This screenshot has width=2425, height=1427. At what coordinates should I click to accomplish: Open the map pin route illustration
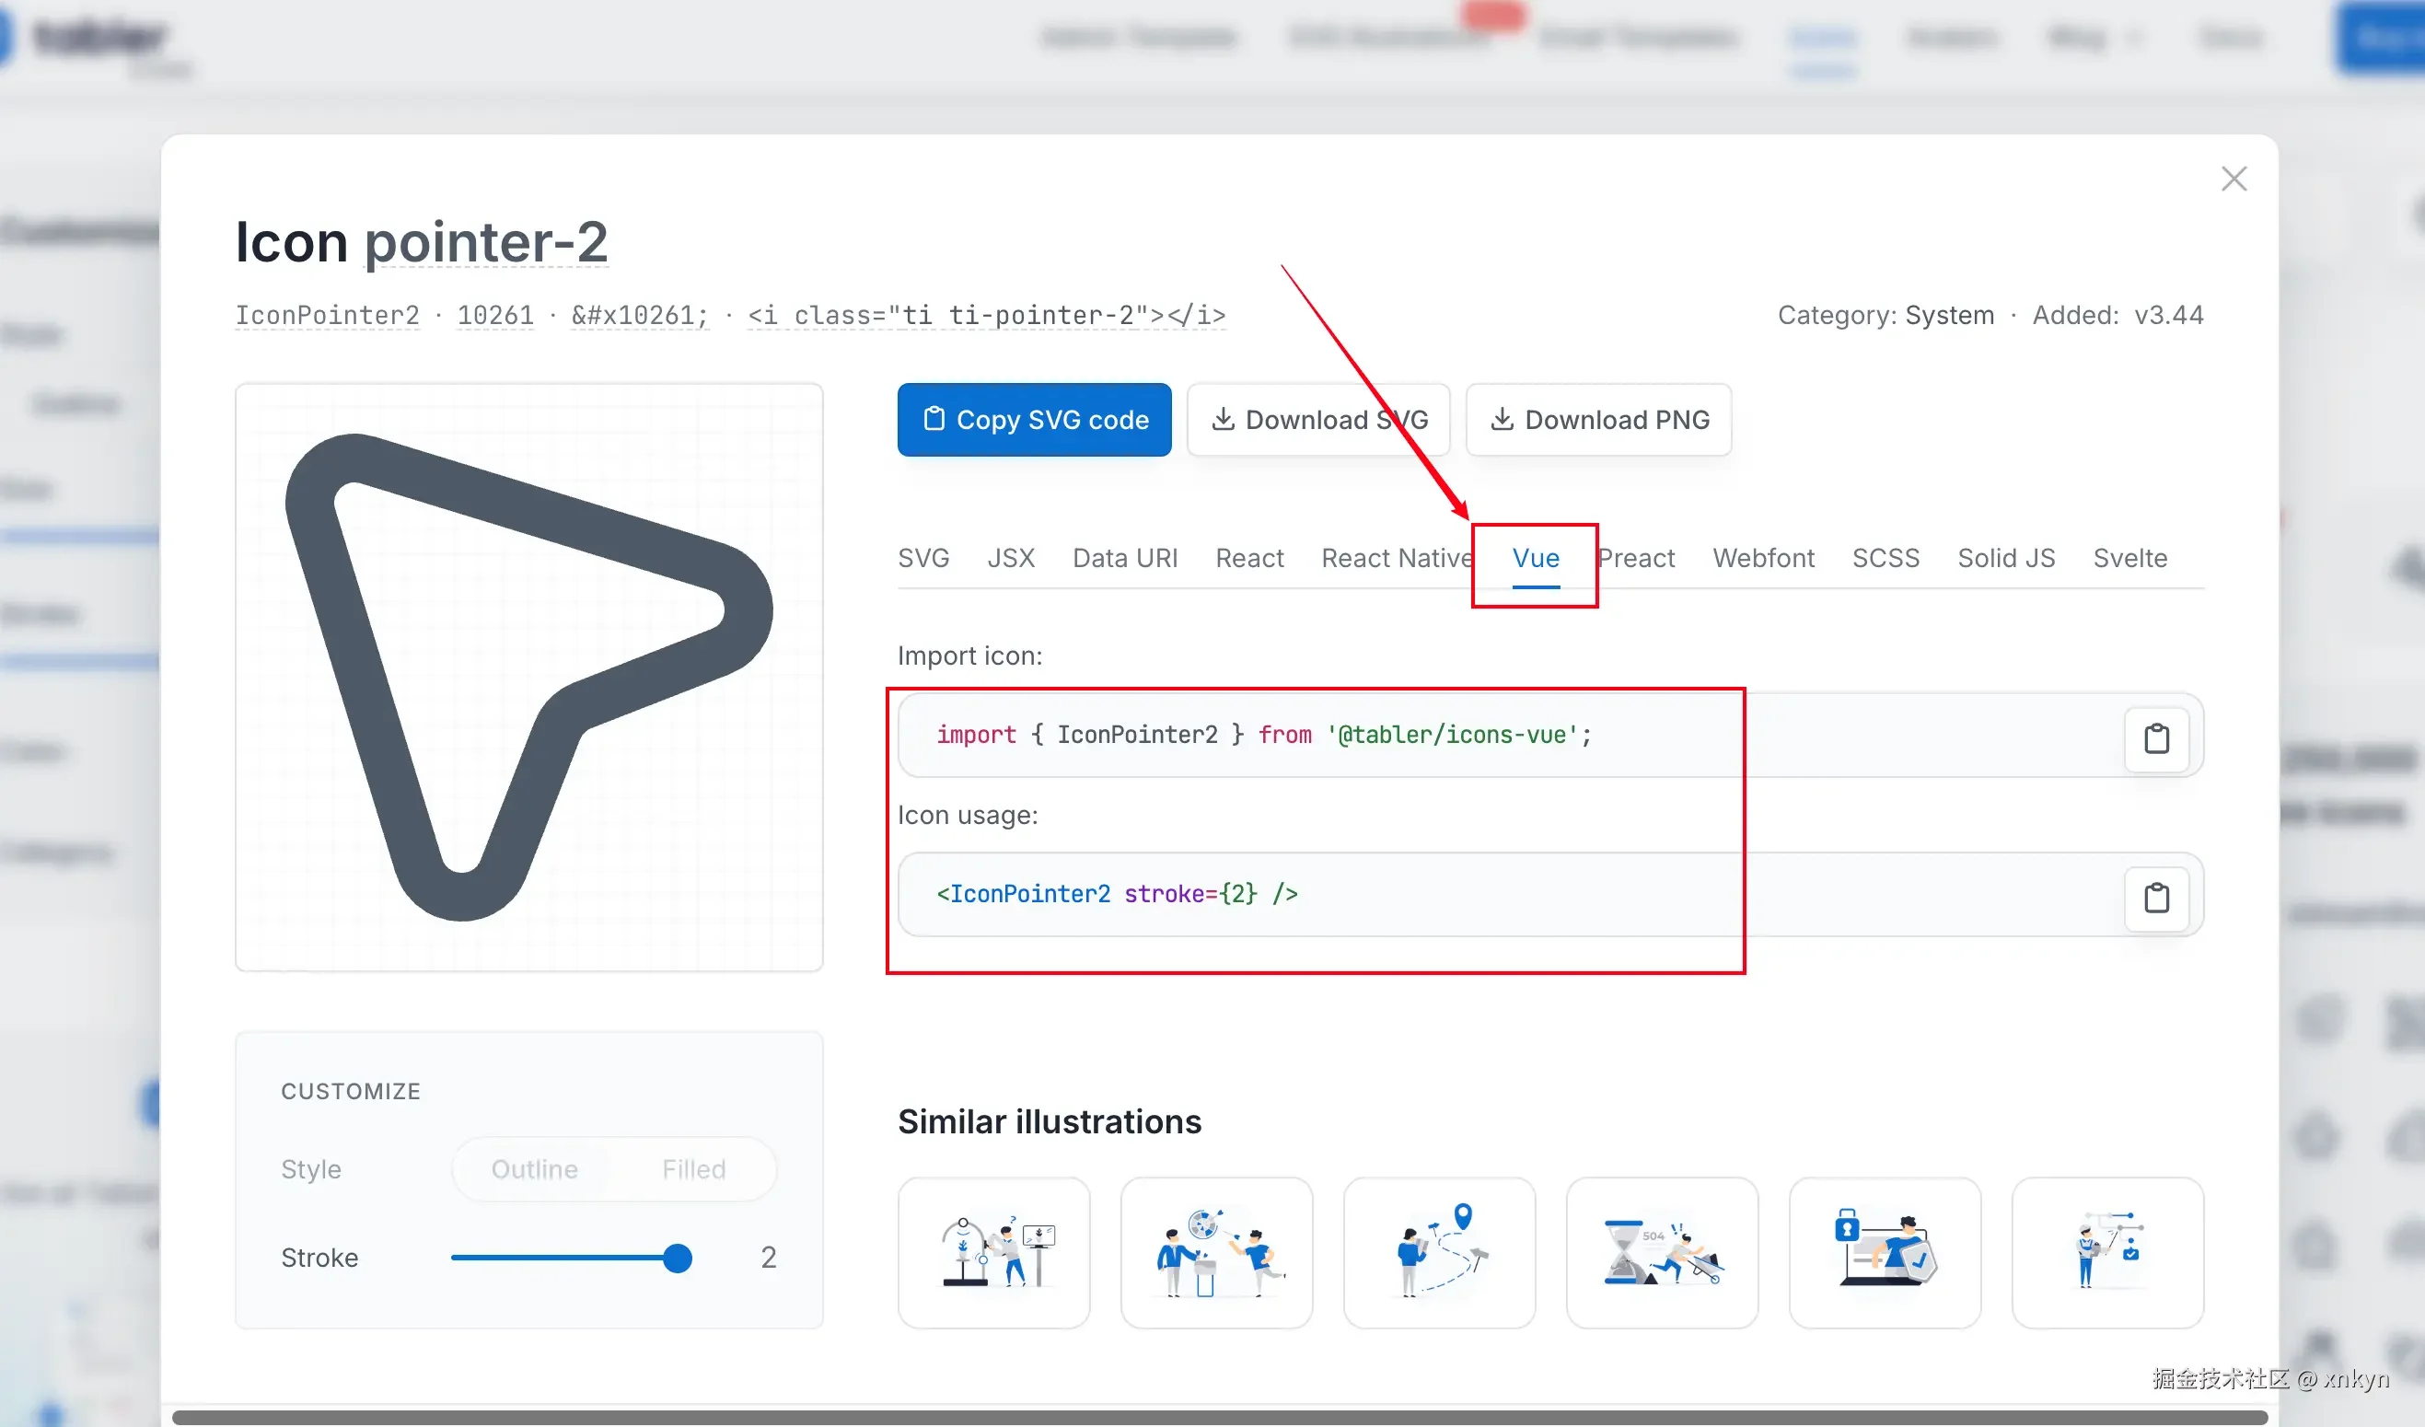pos(1440,1252)
